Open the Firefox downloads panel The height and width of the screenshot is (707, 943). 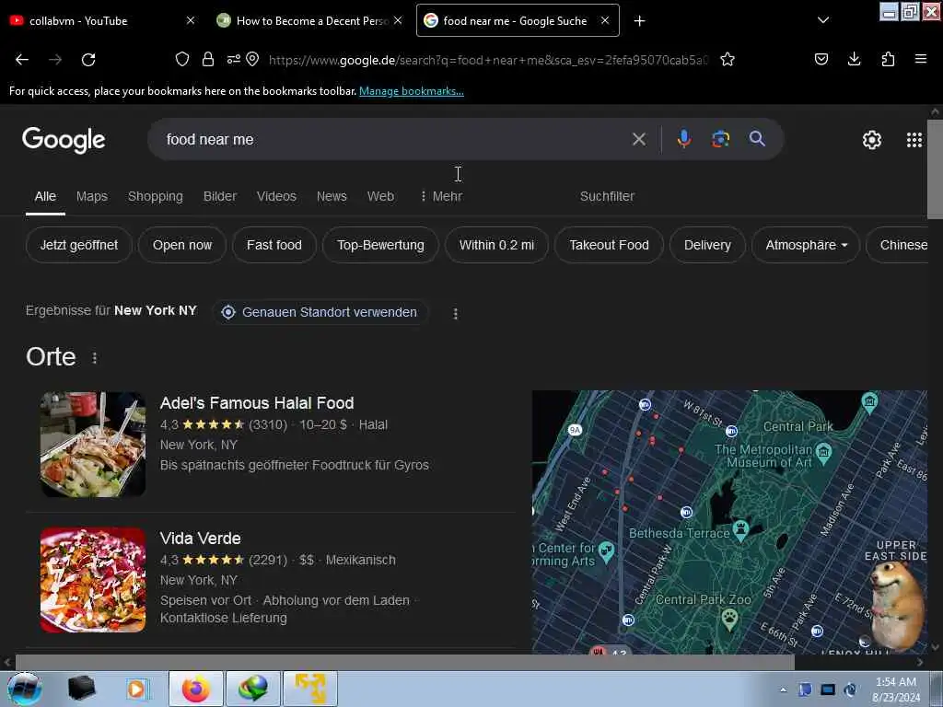[854, 59]
